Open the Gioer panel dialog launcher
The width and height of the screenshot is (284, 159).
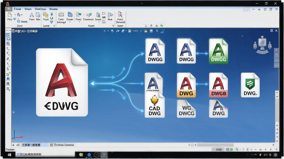(113, 26)
